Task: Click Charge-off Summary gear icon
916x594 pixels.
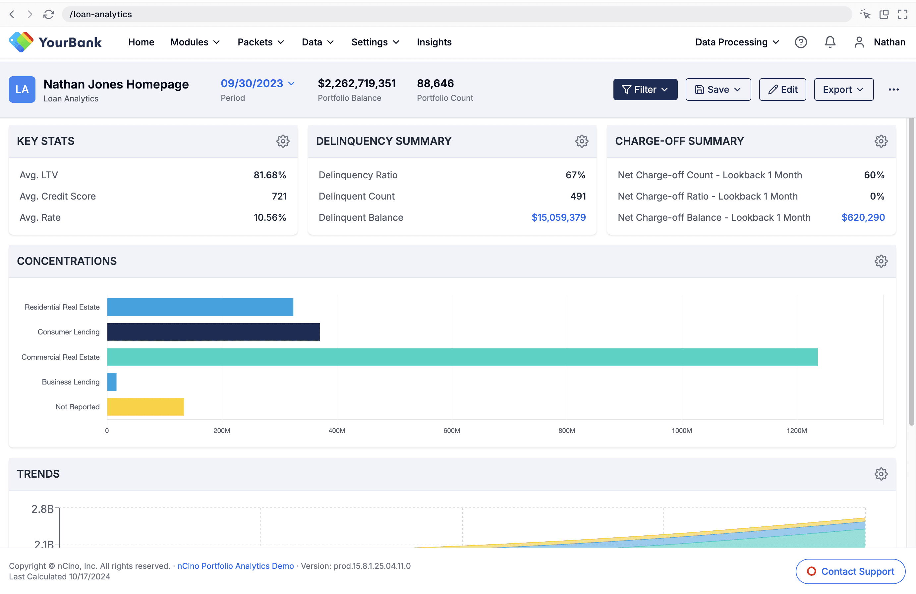Action: coord(881,141)
